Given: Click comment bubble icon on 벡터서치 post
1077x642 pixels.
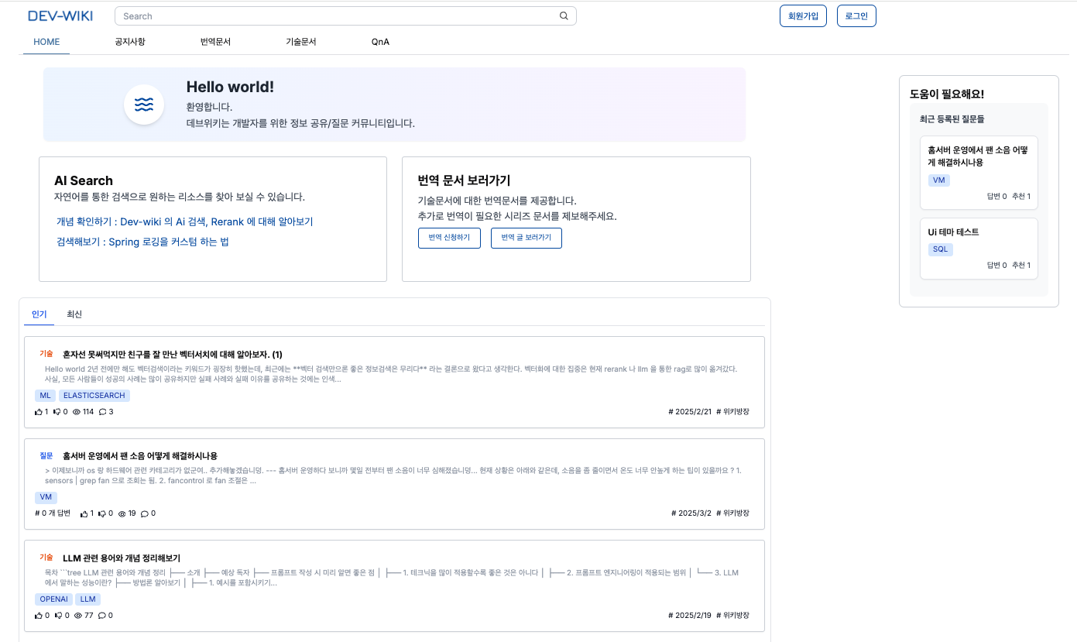Looking at the screenshot, I should coord(103,412).
